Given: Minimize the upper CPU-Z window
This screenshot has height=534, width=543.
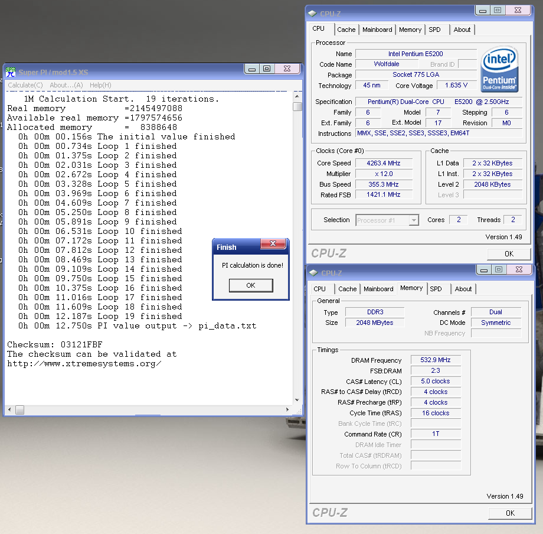Looking at the screenshot, I should click(x=483, y=11).
